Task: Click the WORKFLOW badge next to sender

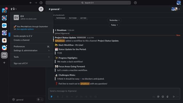Action: [x=81, y=37]
